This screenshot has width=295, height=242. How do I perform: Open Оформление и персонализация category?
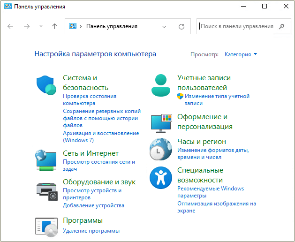205,121
